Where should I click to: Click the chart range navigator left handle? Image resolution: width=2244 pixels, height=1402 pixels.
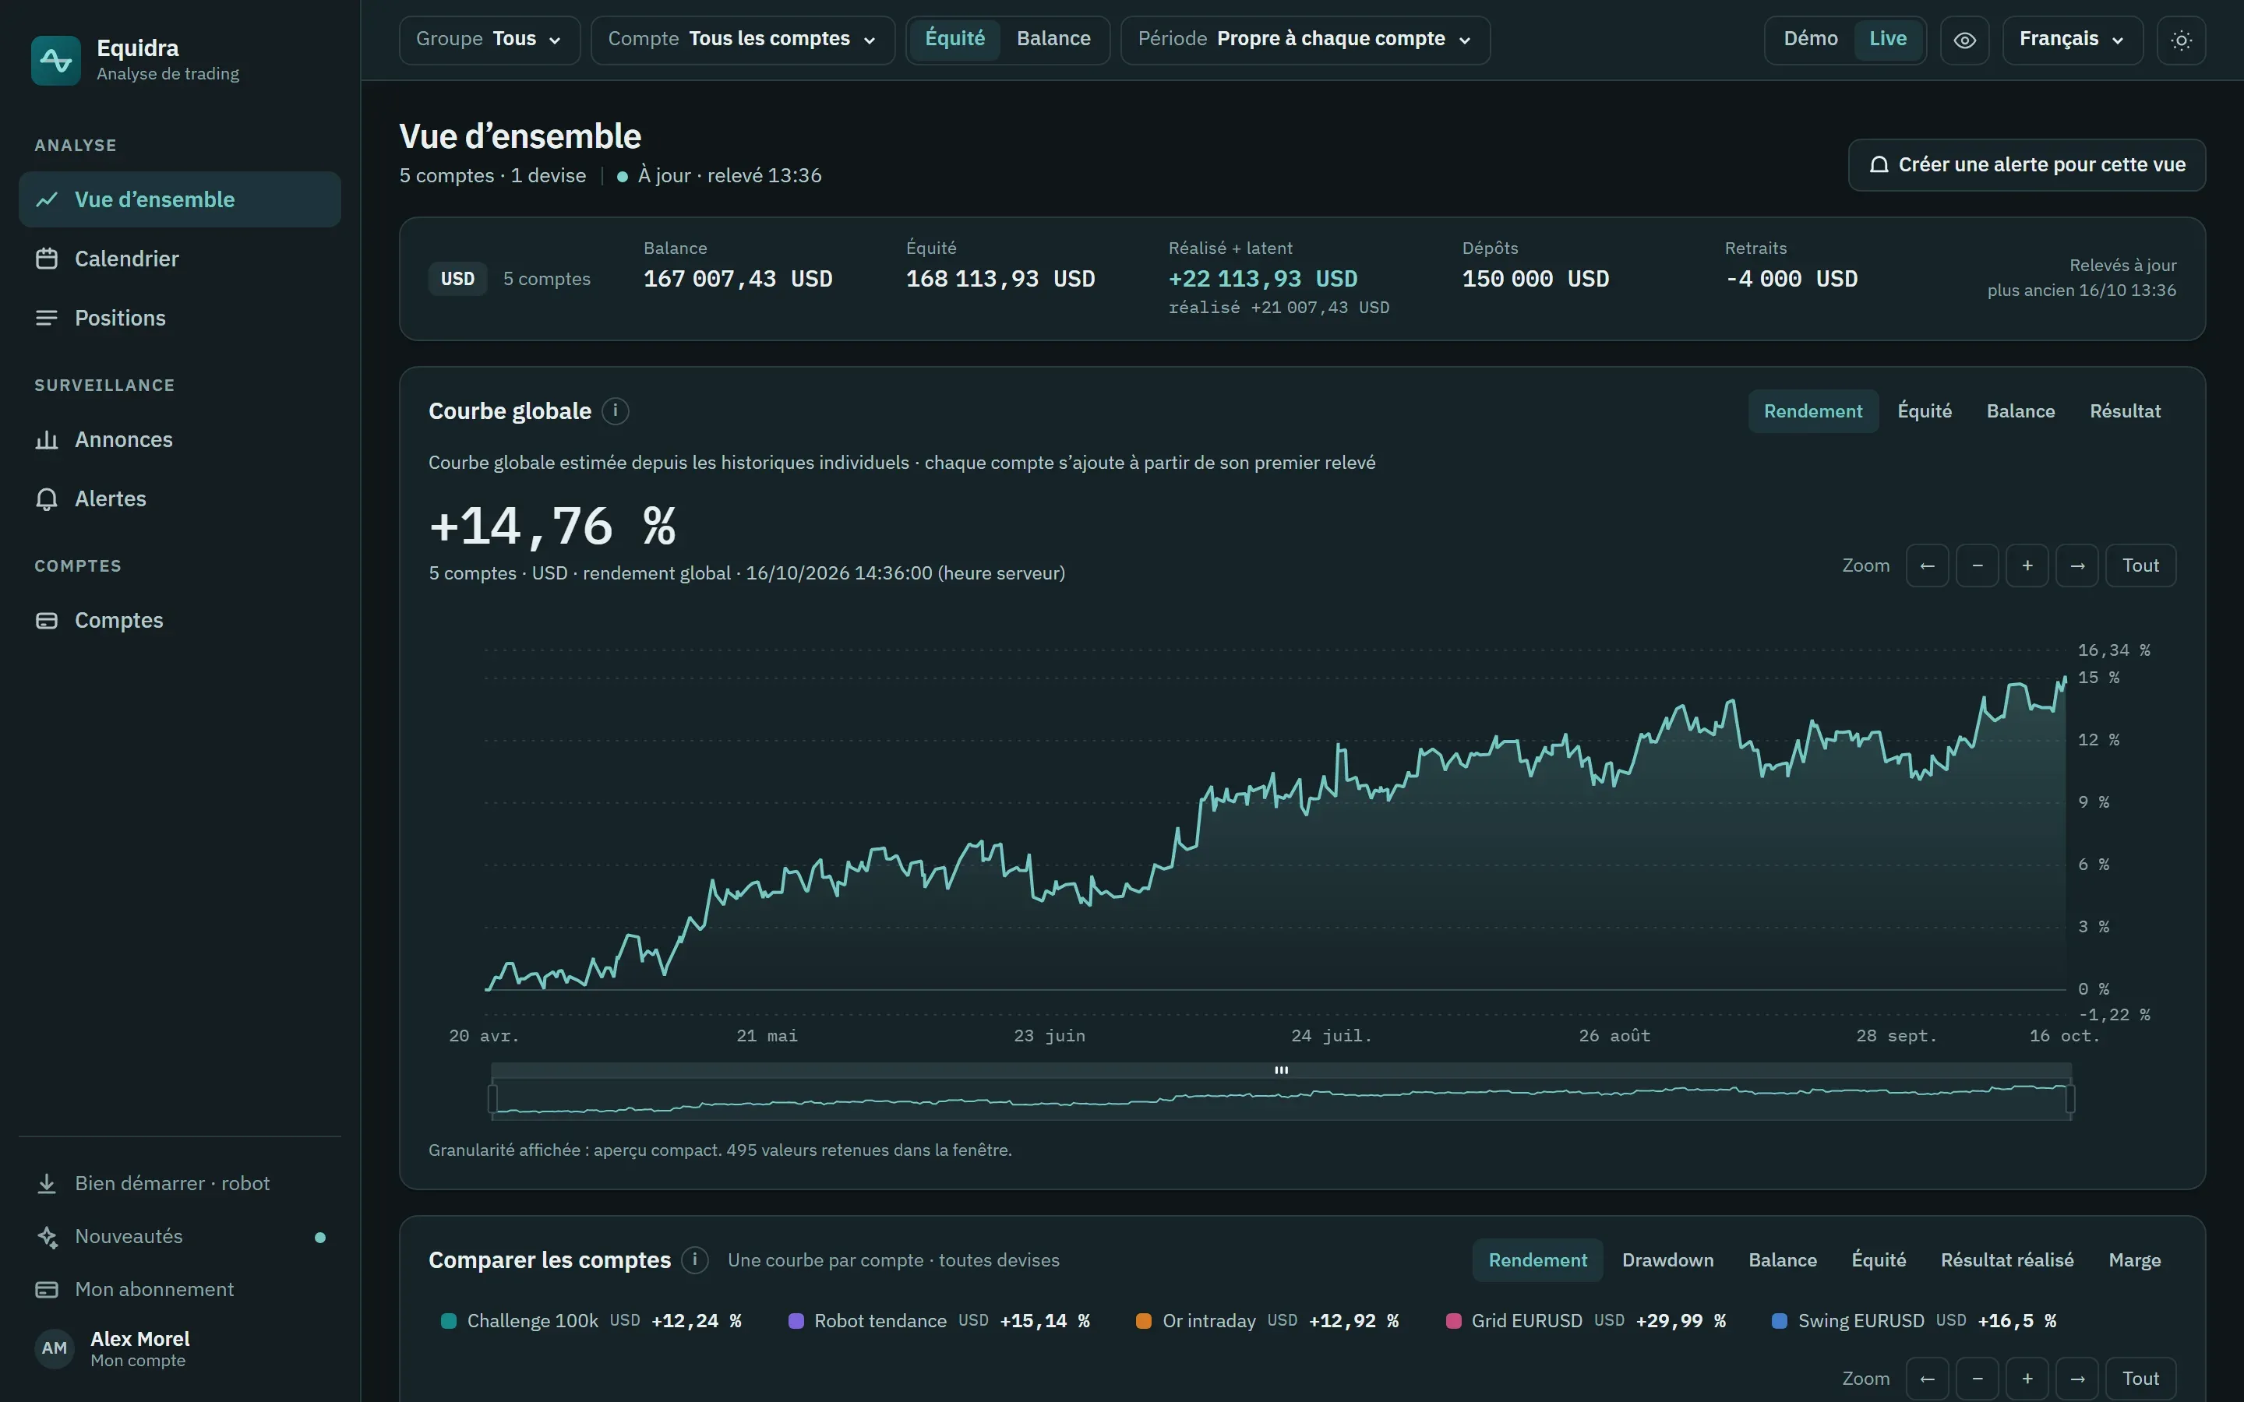coord(493,1099)
